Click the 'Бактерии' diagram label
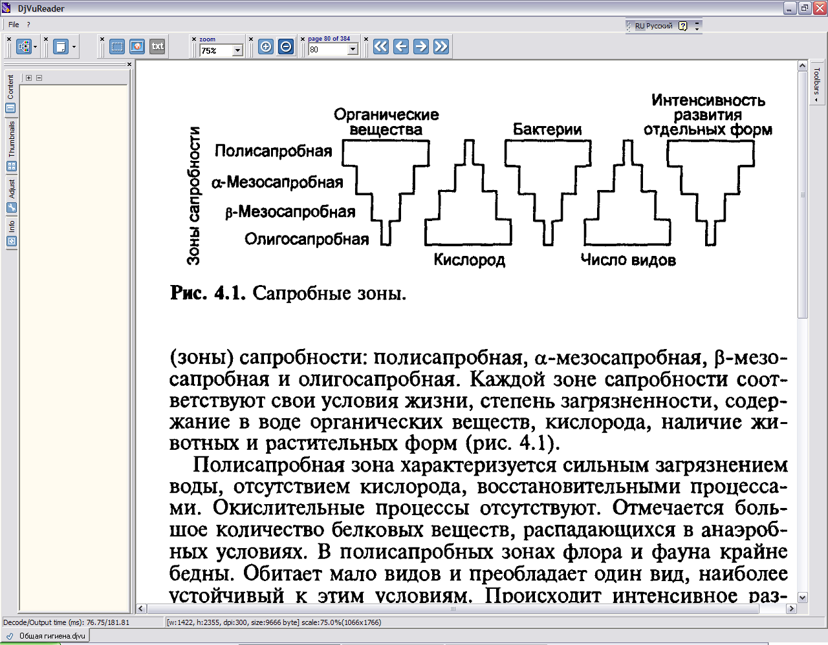828x645 pixels. (x=547, y=129)
